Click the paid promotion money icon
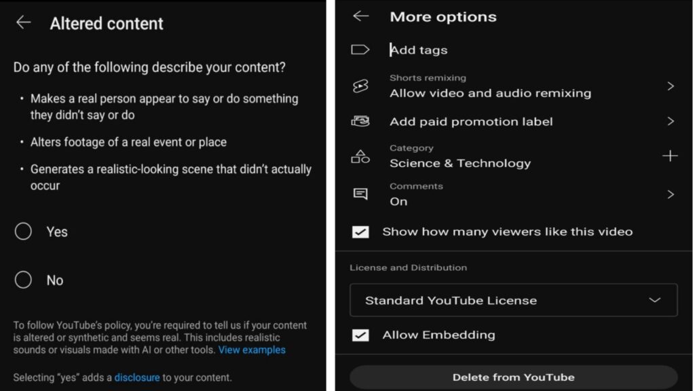Viewport: 695px width, 391px height. coord(360,122)
